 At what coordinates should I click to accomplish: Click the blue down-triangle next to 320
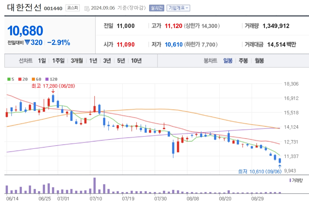coord(27,42)
